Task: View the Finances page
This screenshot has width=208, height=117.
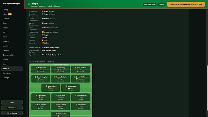Action: [x=12, y=41]
